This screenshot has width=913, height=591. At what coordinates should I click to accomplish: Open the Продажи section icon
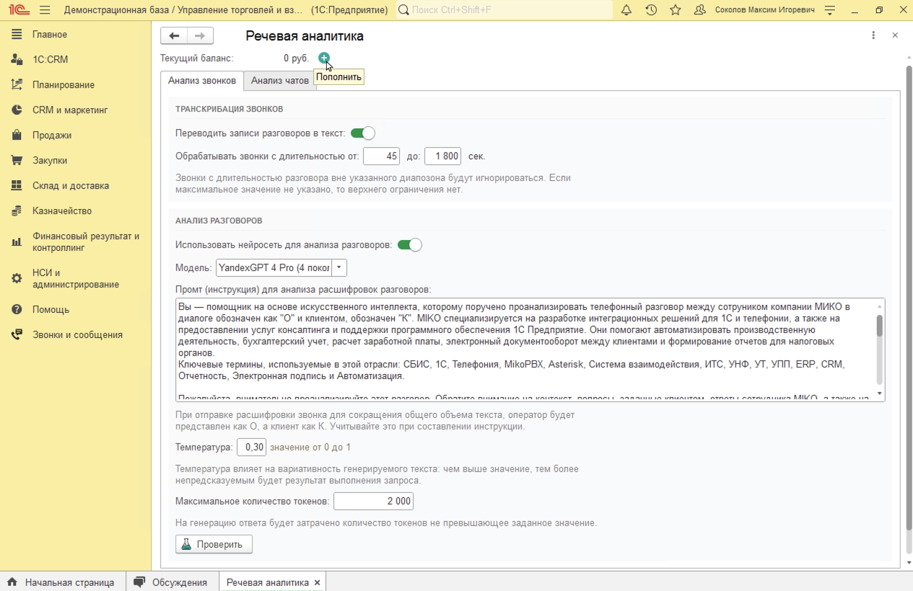(16, 134)
